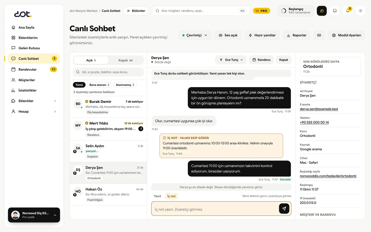371x232 pixels.
Task: Open notifications bell icon
Action: (348, 11)
